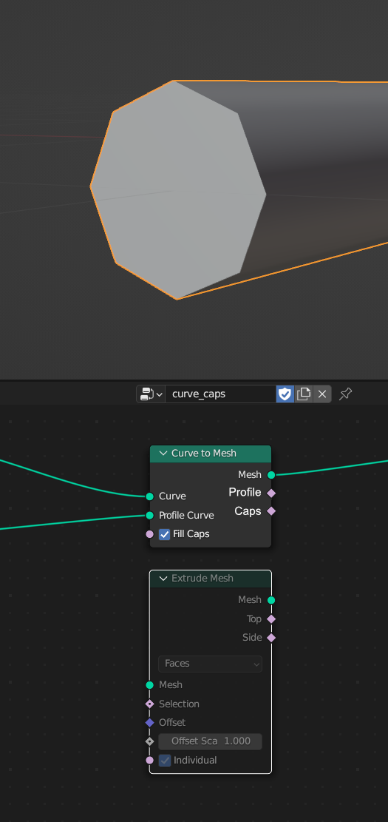Unlink the curve_caps node group
This screenshot has width=388, height=822.
click(322, 394)
